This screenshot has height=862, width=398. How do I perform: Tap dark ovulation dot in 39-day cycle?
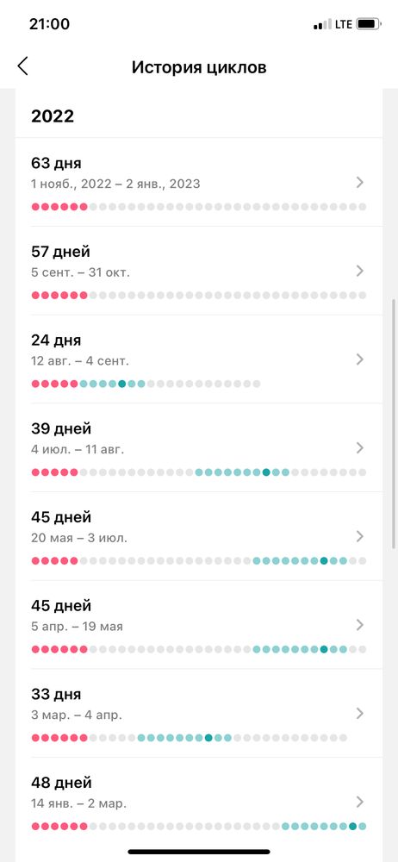(x=266, y=472)
